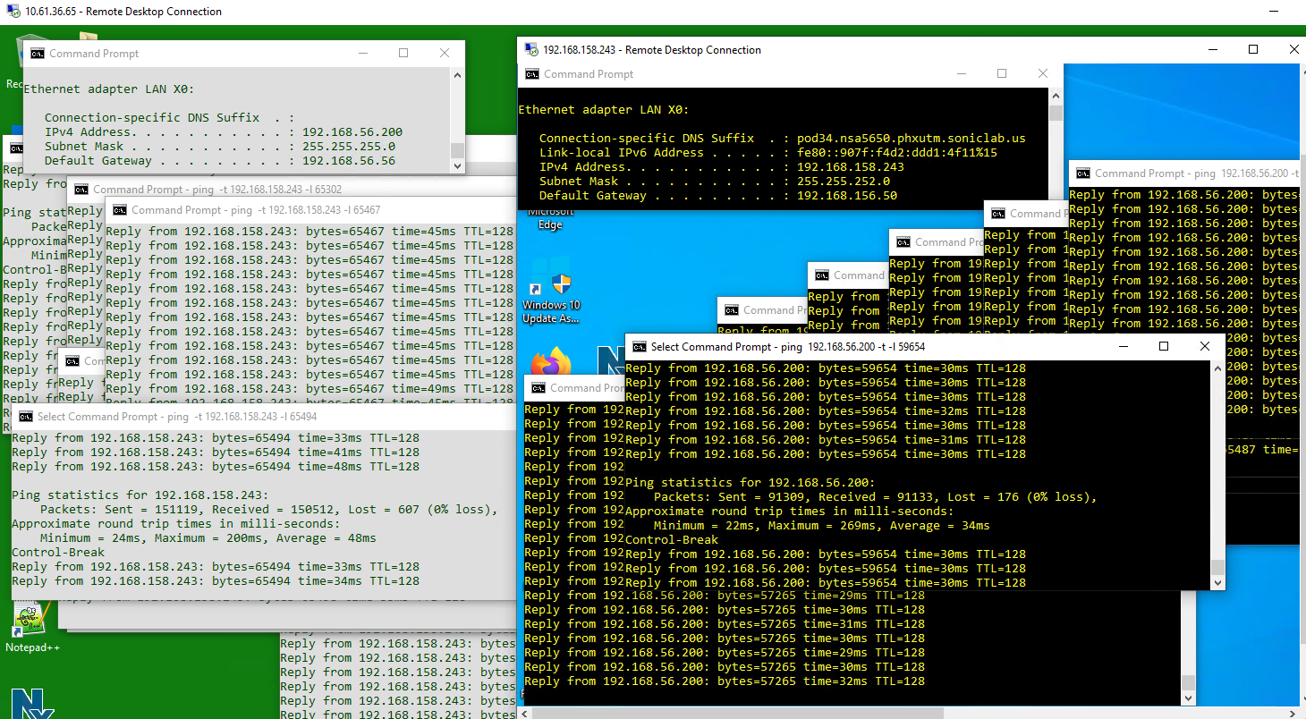This screenshot has height=719, width=1306.
Task: Open the Microsoft Edge desktop shortcut label
Action: click(x=550, y=218)
